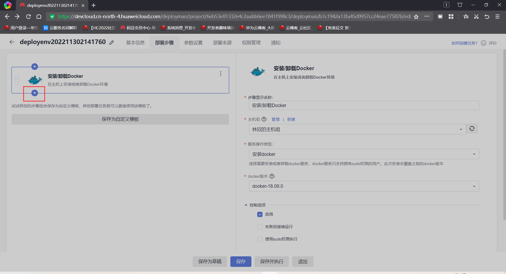Open the 服务操作类型 dropdown
Screen dimensions: 506x274
coord(364,154)
